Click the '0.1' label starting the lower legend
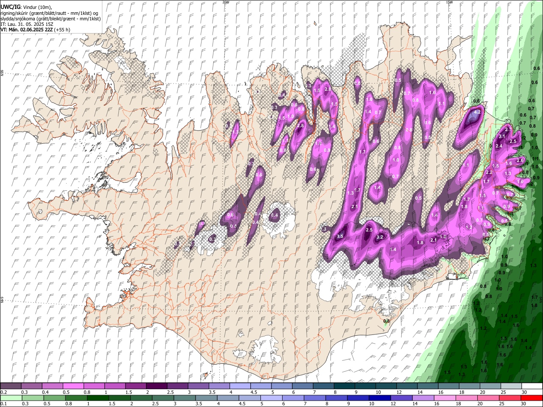The image size is (543, 407). 3,404
